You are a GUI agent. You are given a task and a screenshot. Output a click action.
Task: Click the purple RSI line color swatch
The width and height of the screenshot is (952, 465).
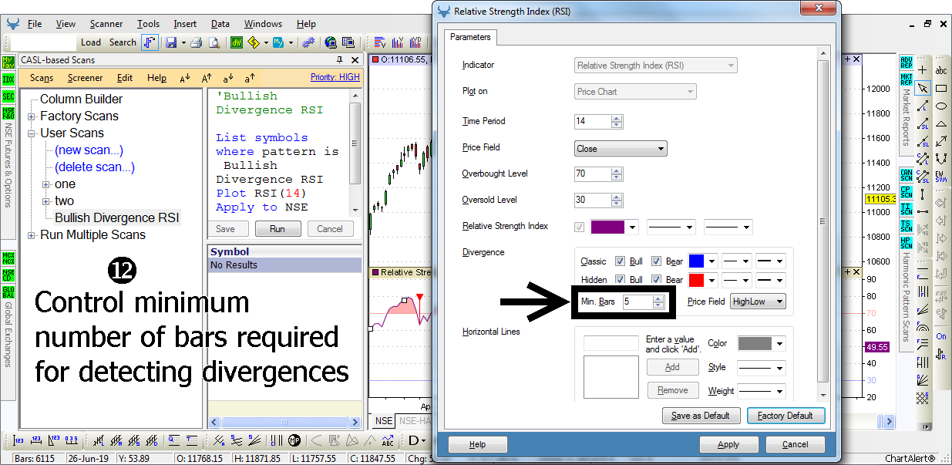tap(608, 227)
